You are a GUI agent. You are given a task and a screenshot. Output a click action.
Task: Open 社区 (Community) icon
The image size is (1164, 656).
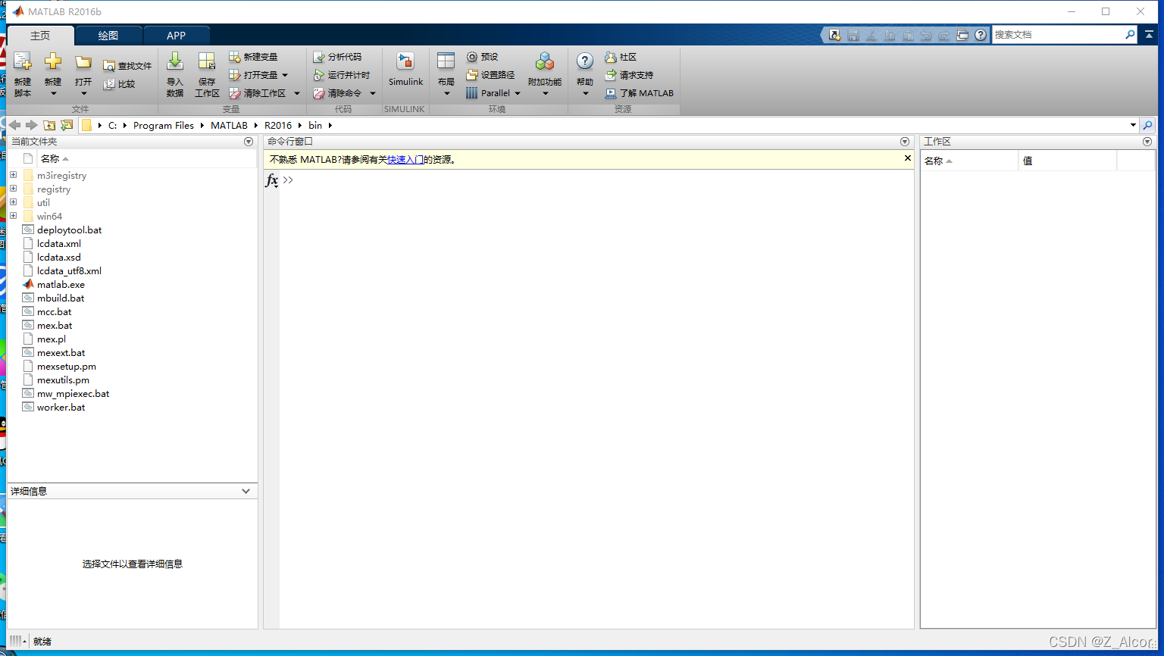[611, 57]
